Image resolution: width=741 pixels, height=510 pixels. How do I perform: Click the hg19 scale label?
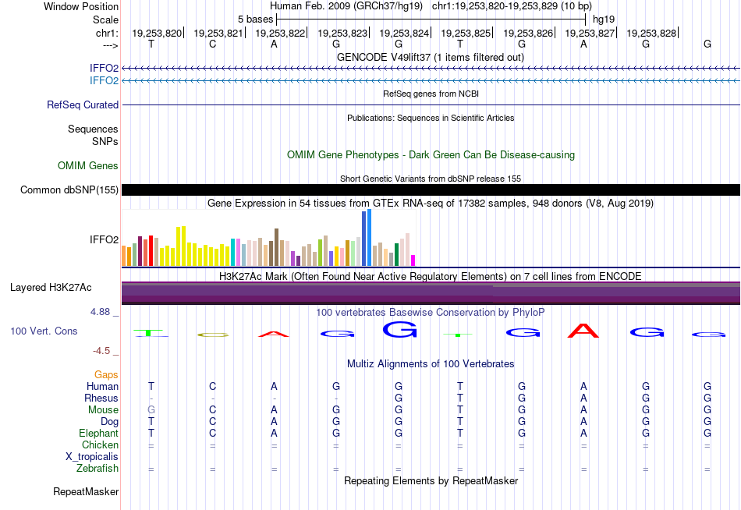coord(604,19)
